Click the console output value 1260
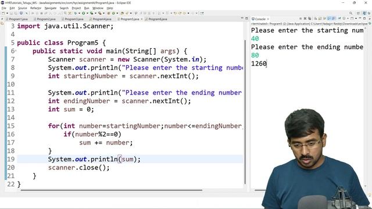This screenshot has height=209, width=372. 259,63
